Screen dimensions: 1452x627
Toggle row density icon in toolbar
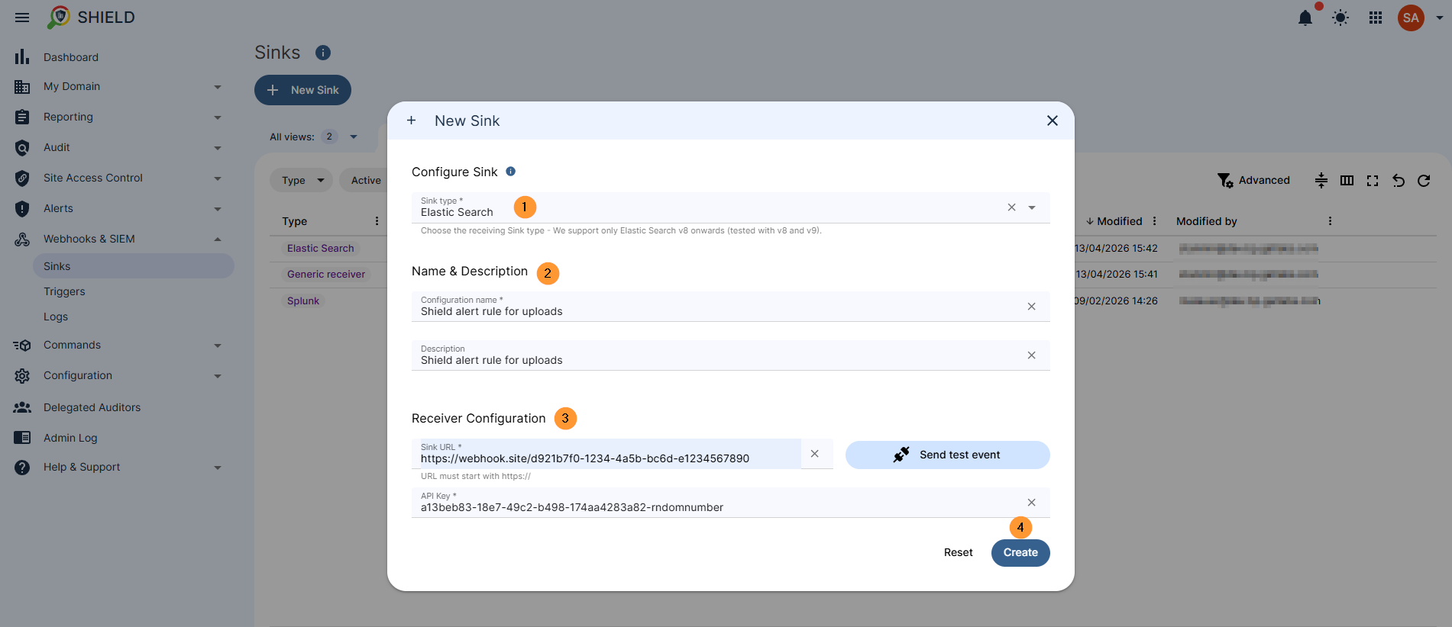[1321, 180]
